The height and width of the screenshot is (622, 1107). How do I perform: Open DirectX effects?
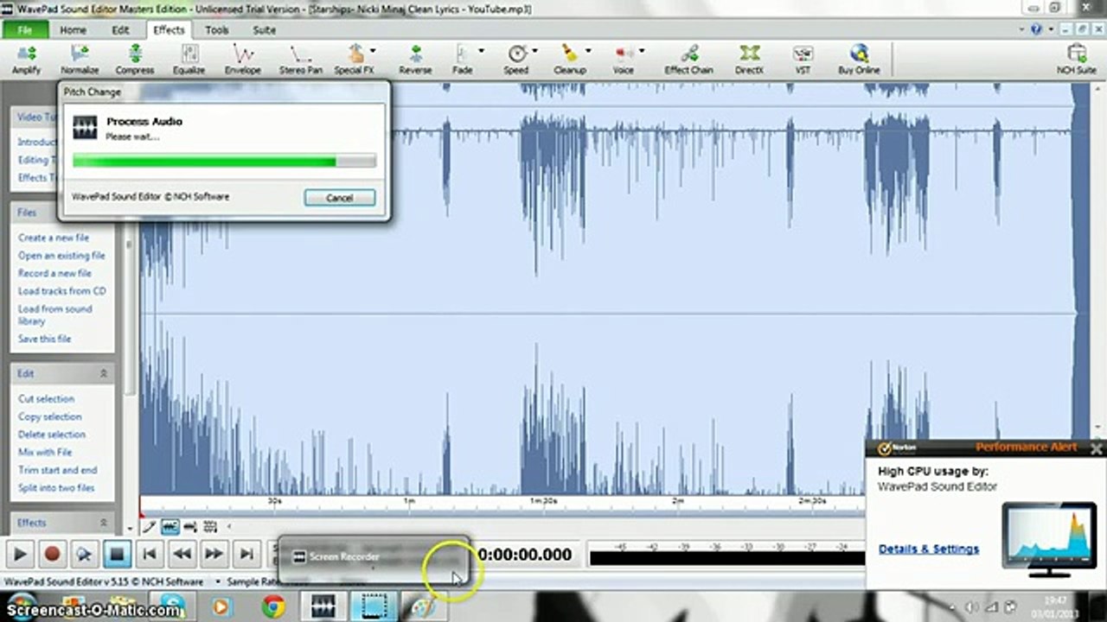749,59
